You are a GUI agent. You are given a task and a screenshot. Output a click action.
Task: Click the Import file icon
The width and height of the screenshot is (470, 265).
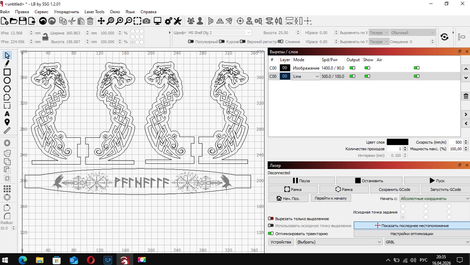click(32, 21)
